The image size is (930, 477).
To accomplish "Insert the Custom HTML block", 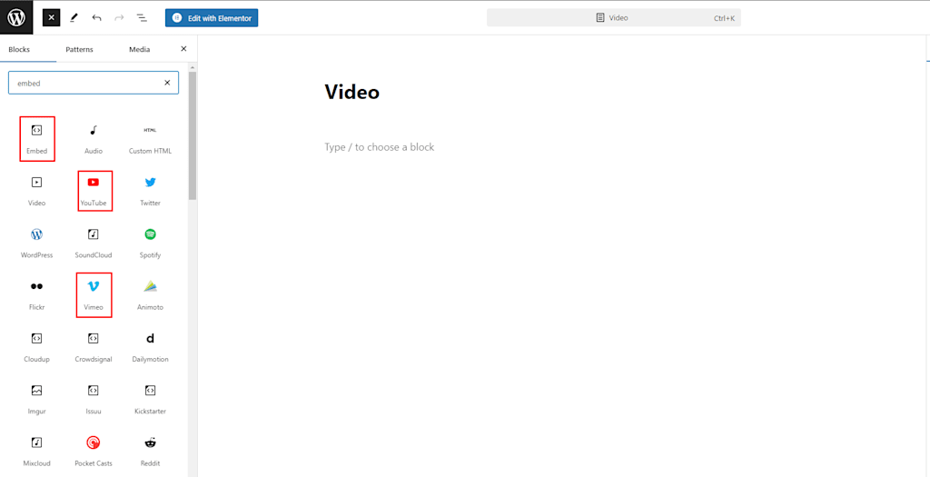I will tap(150, 139).
